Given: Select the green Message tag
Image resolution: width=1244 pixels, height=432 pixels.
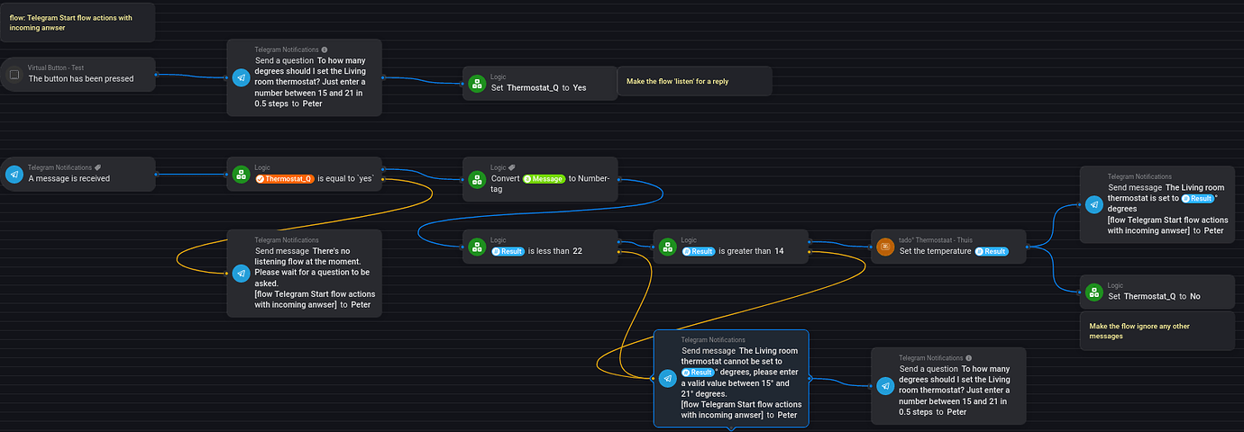Looking at the screenshot, I should pyautogui.click(x=544, y=178).
